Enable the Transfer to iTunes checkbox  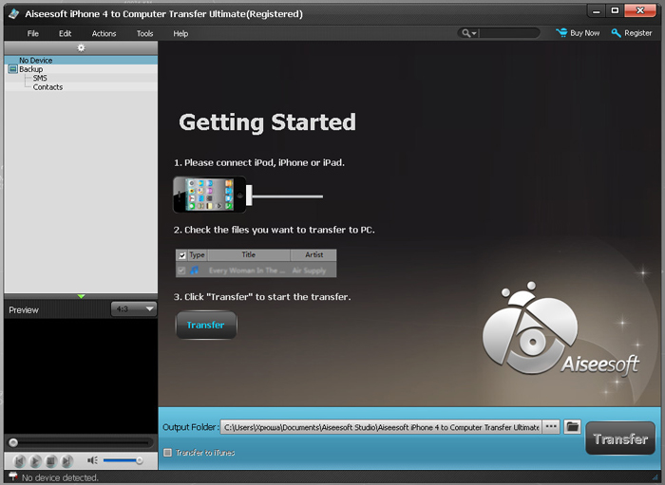168,453
